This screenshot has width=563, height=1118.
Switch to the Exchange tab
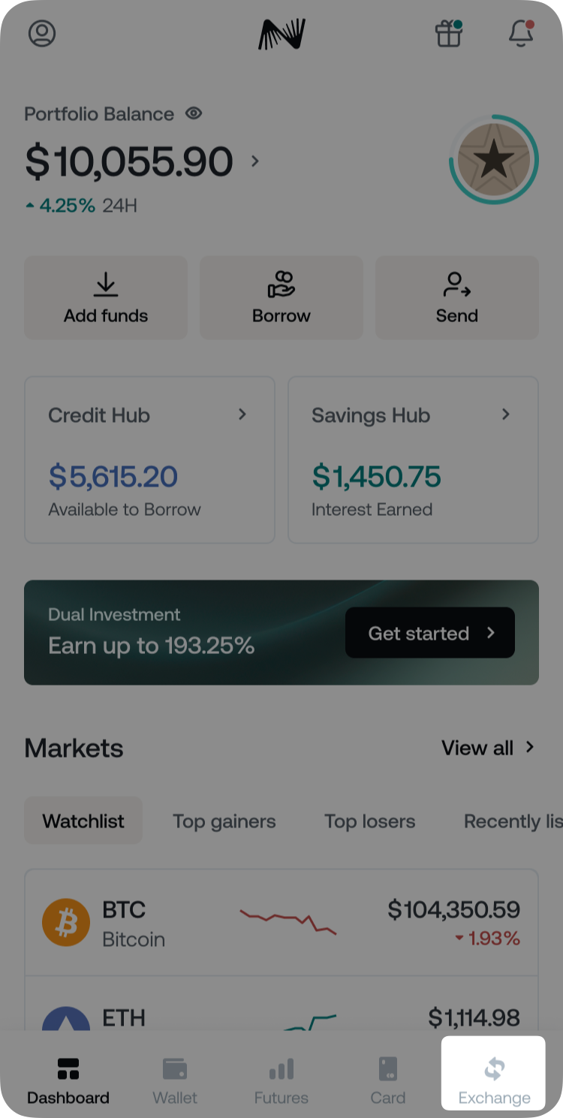pyautogui.click(x=494, y=1081)
